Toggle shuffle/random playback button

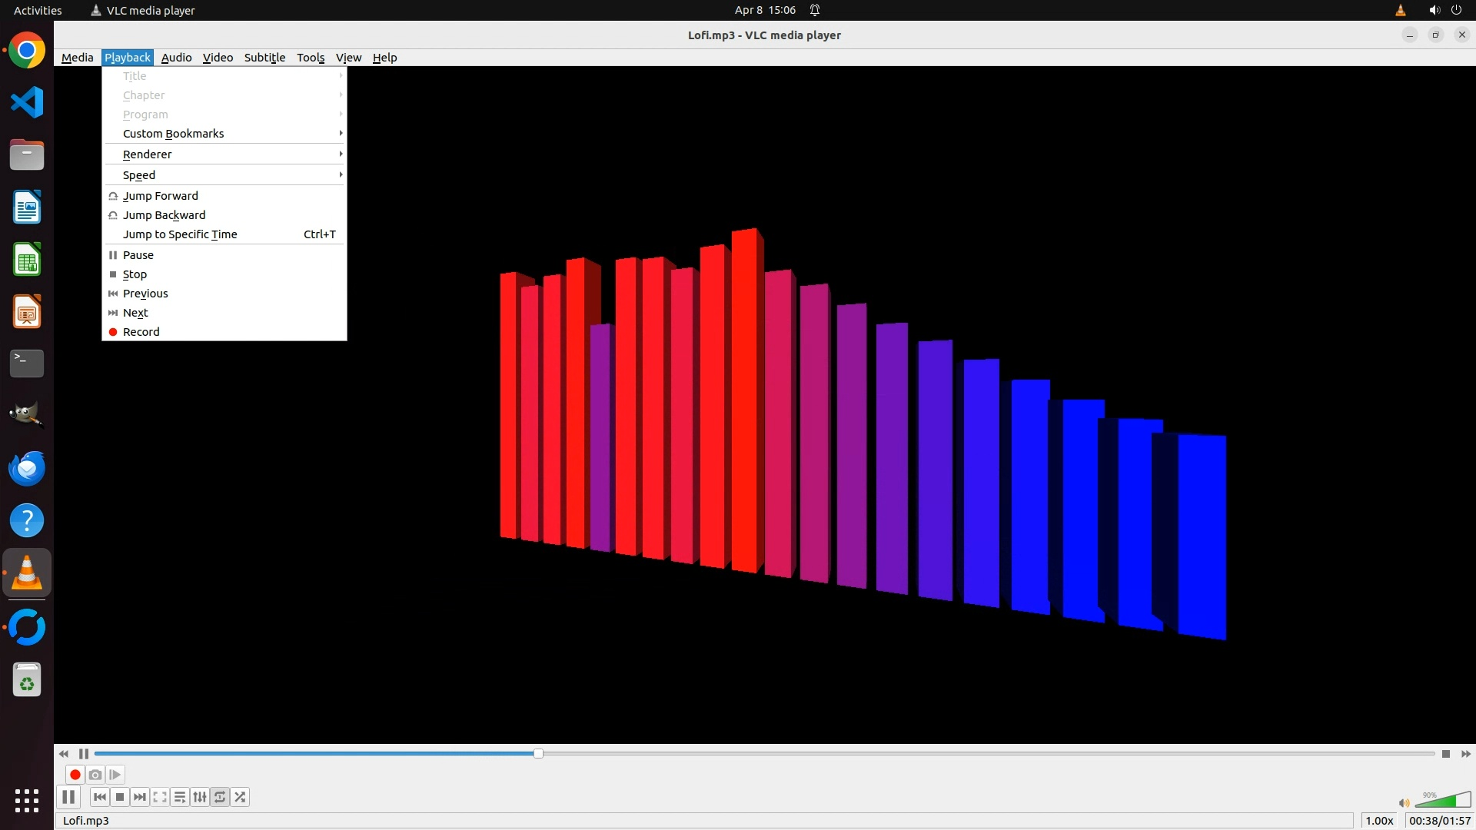pos(240,797)
